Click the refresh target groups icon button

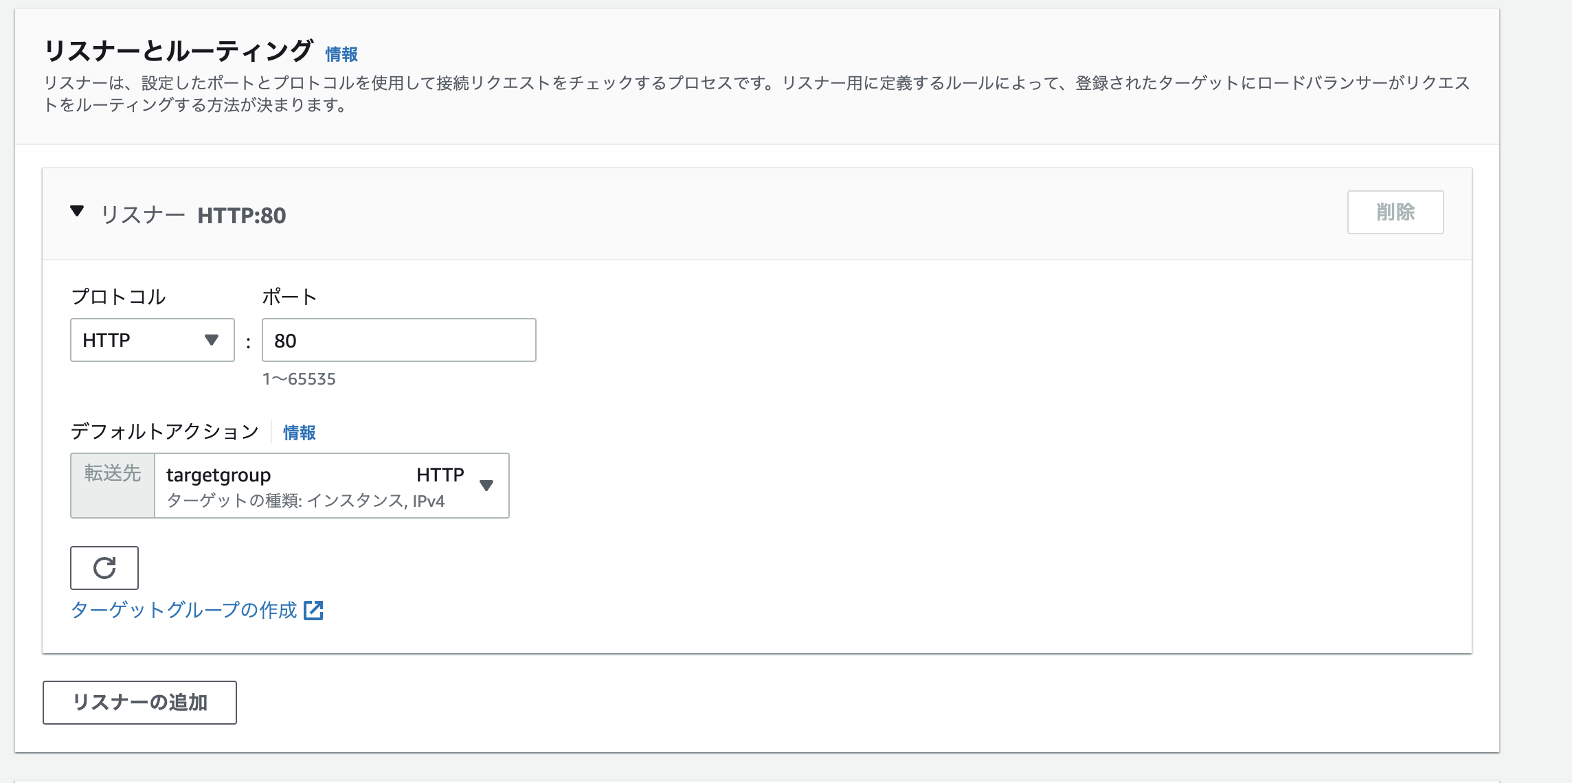pyautogui.click(x=104, y=568)
